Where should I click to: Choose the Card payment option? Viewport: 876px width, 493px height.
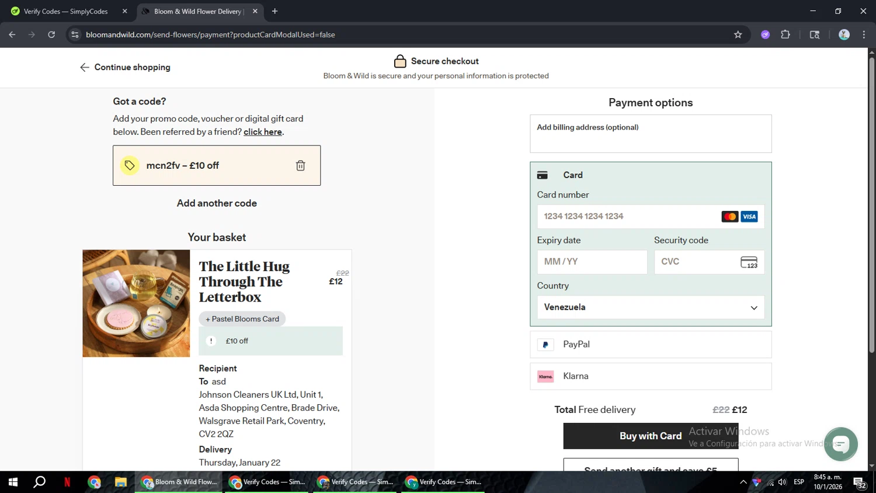pos(572,175)
